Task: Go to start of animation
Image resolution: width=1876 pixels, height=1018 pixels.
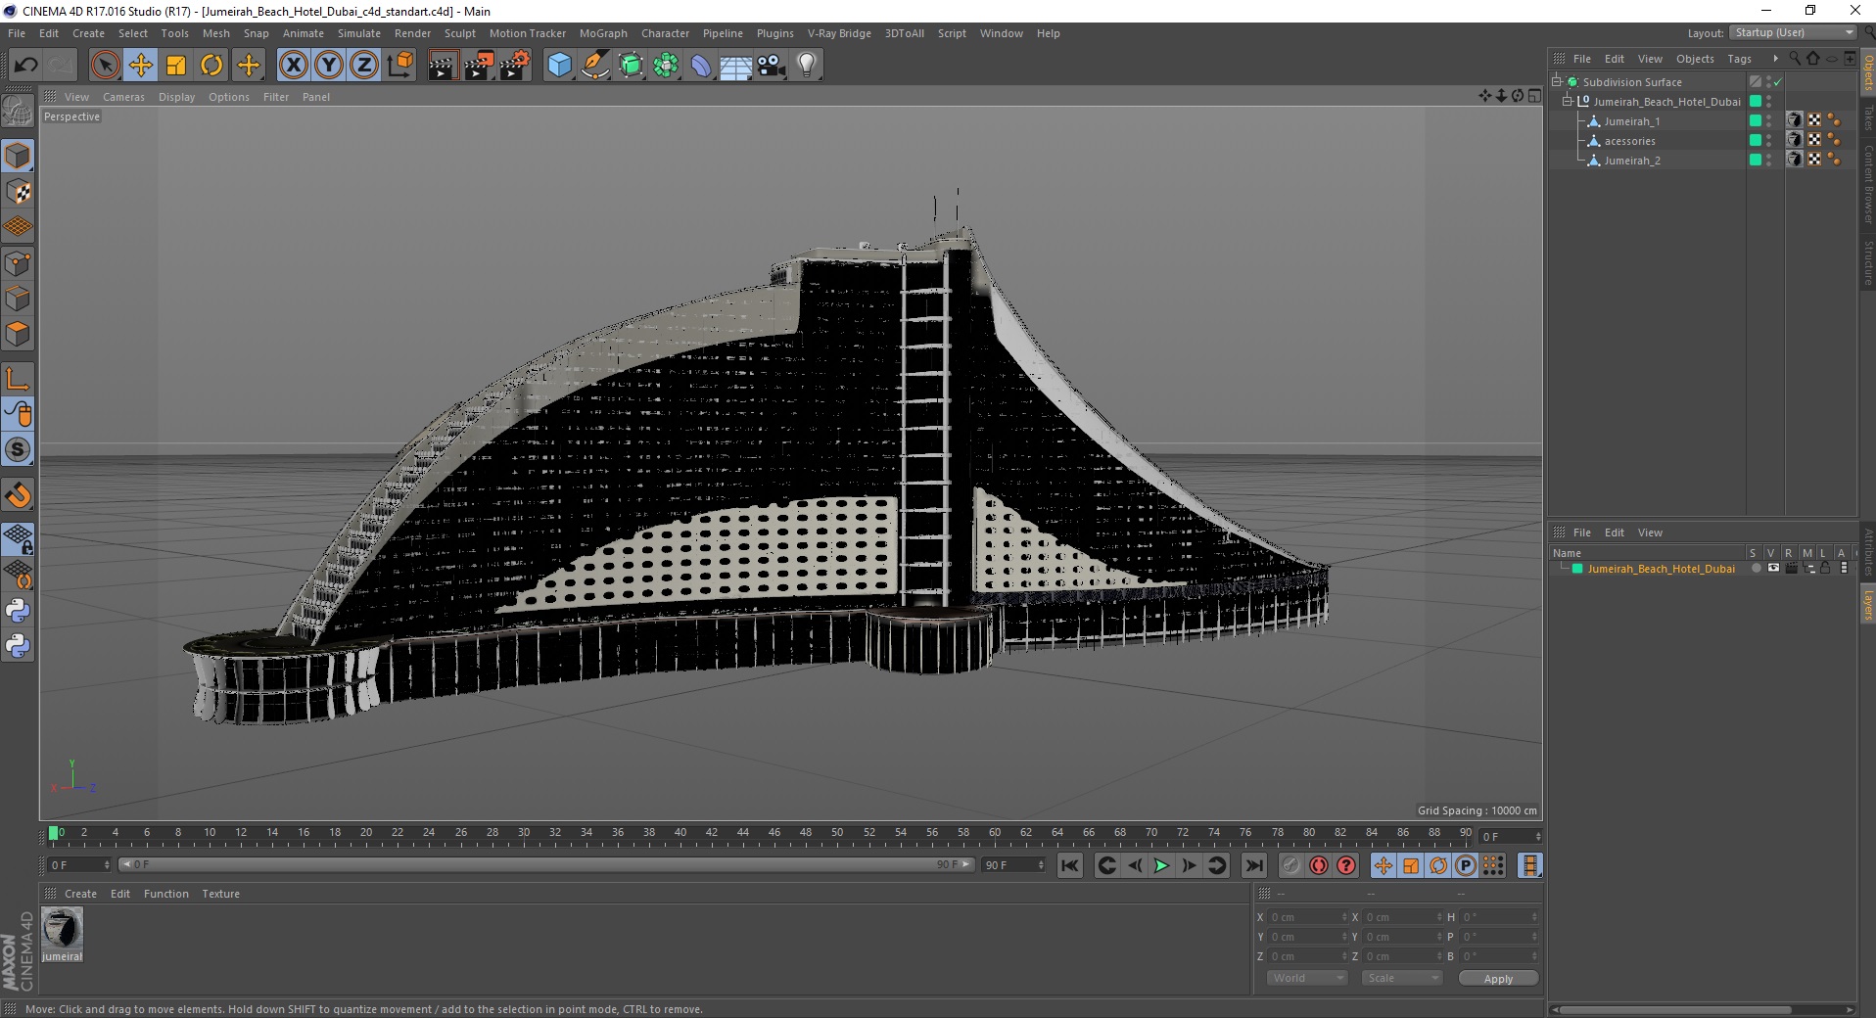Action: 1070,865
